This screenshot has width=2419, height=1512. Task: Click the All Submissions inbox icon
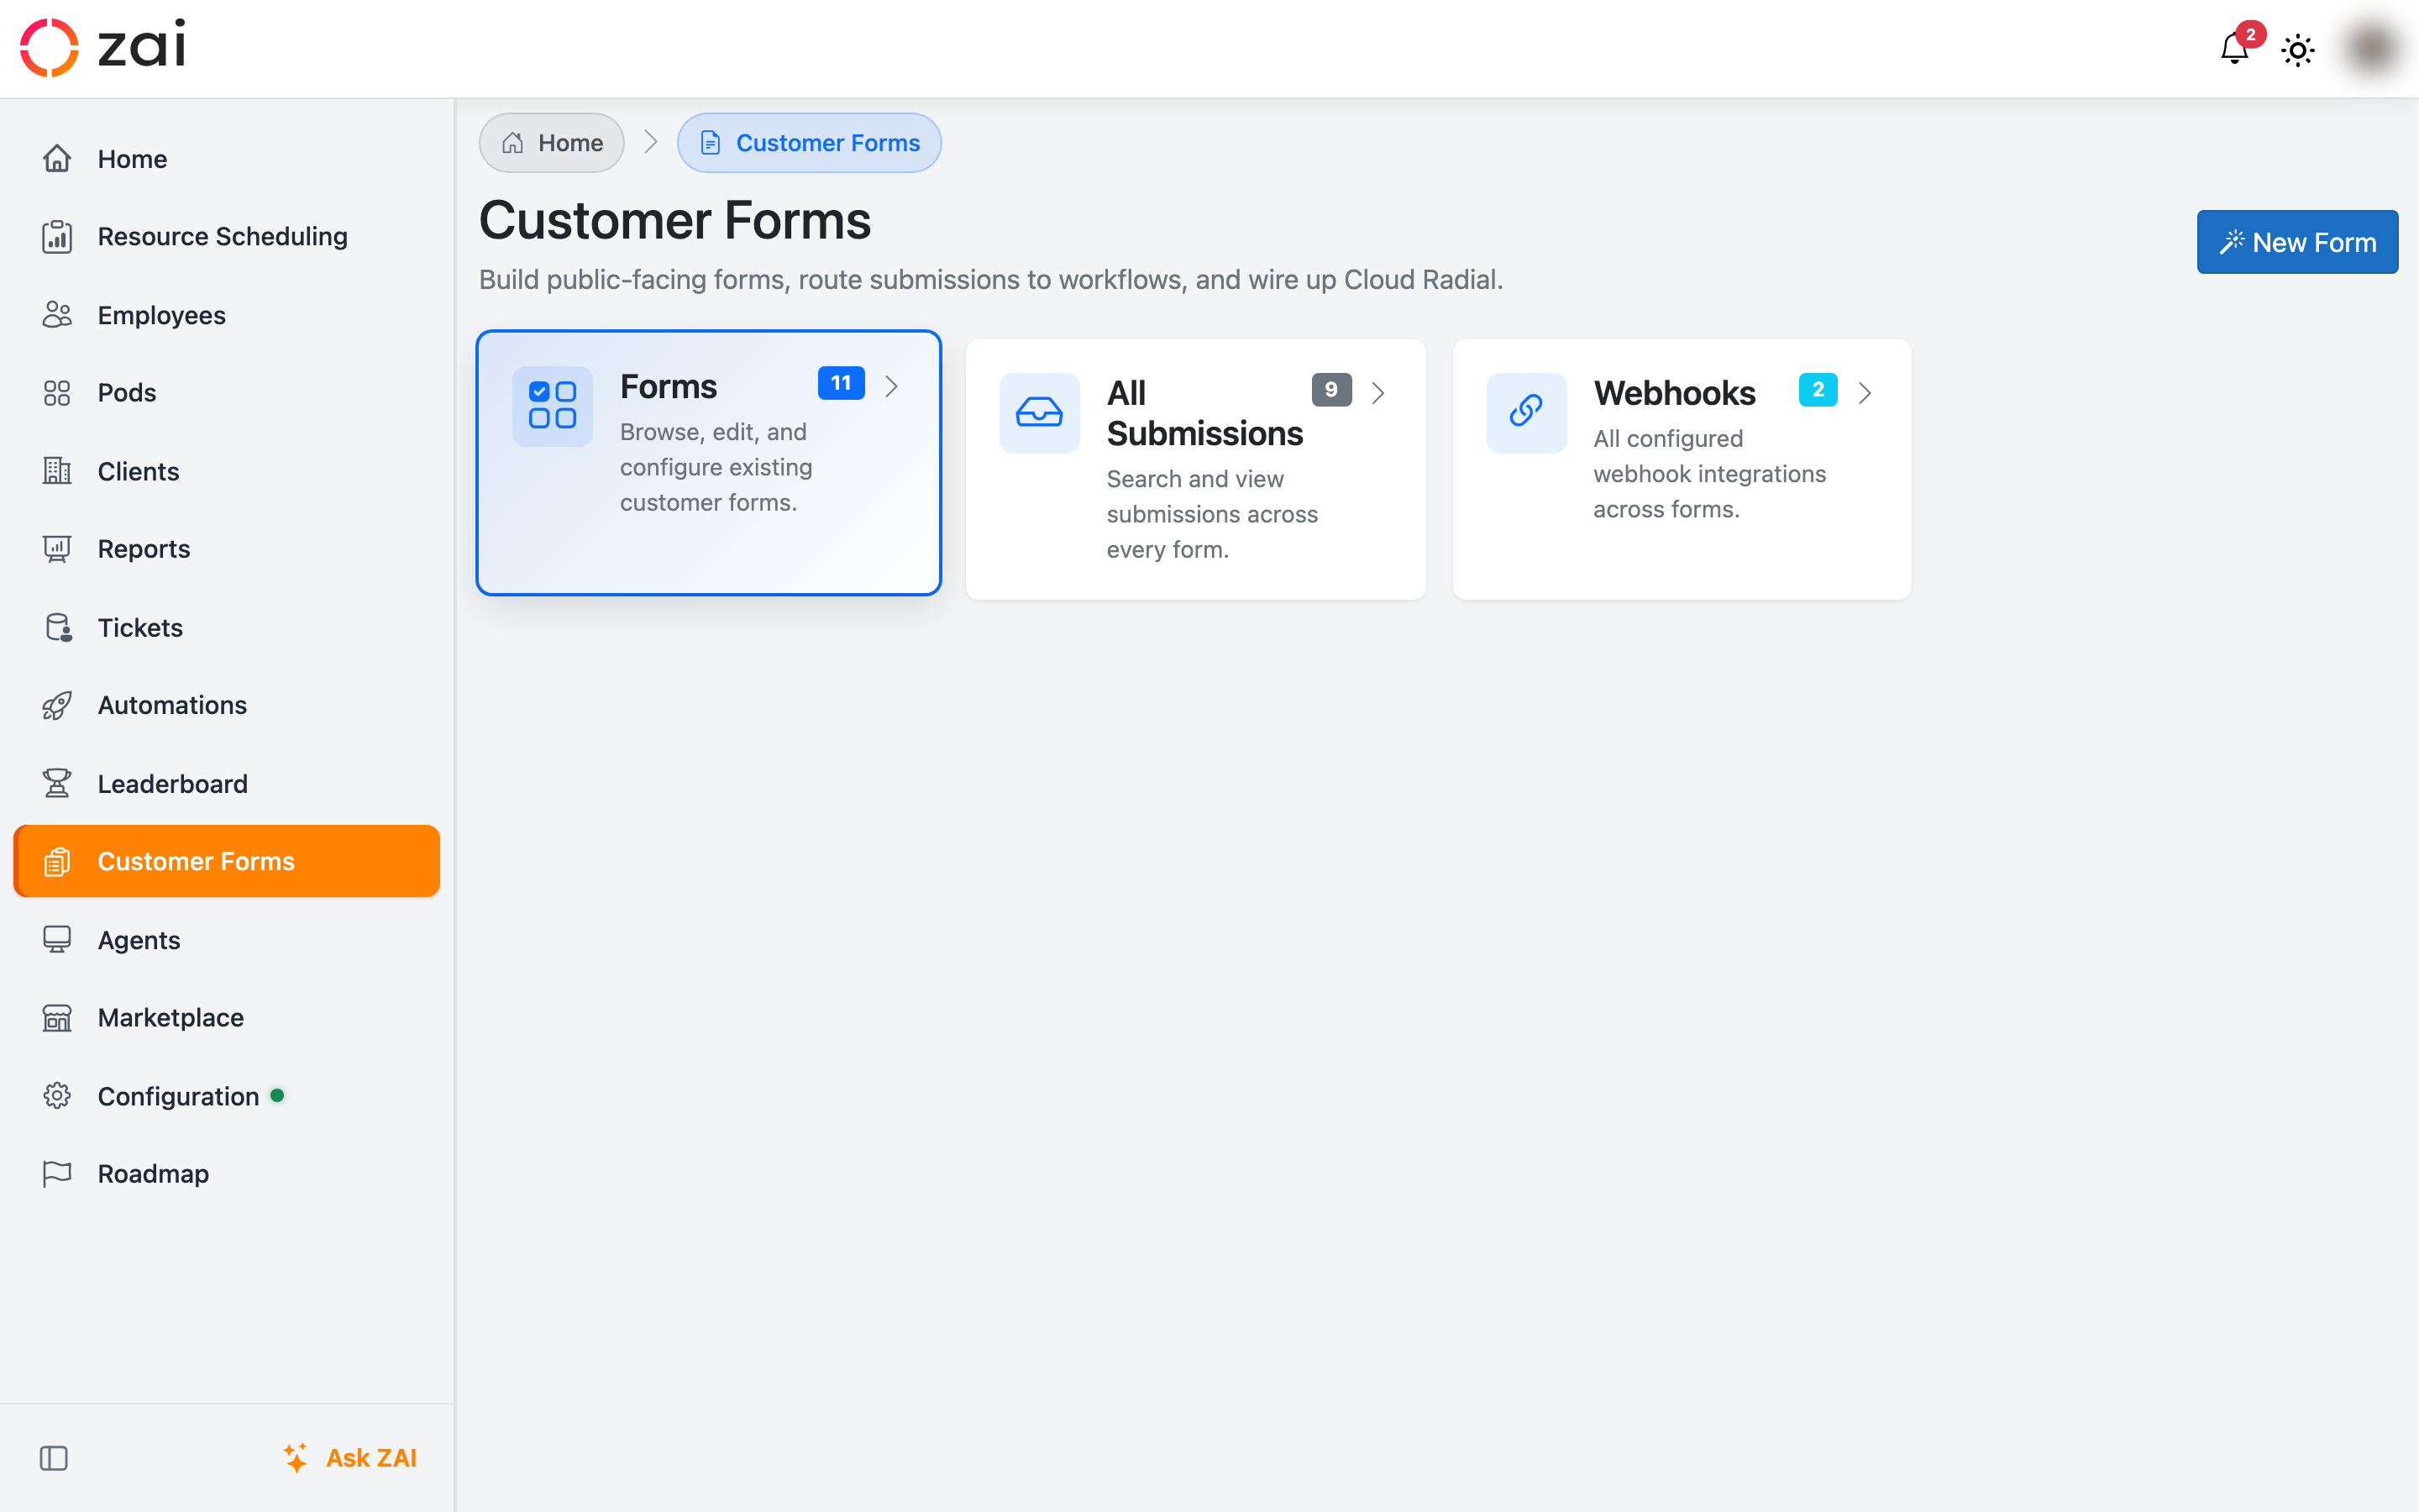point(1040,412)
